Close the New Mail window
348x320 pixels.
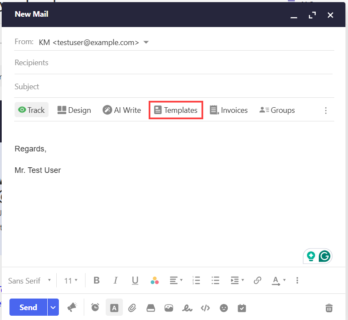pyautogui.click(x=330, y=15)
